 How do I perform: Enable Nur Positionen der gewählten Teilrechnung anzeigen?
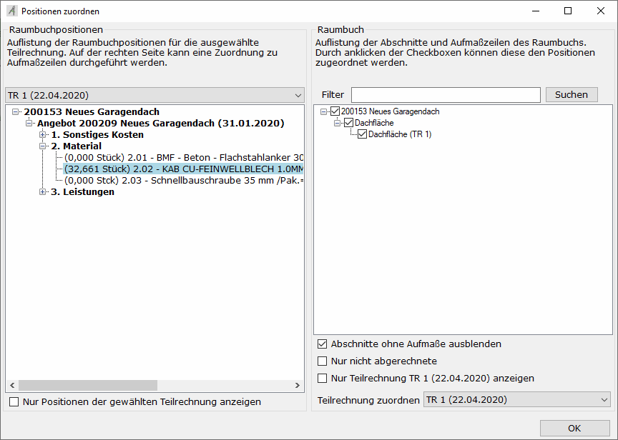tap(14, 402)
